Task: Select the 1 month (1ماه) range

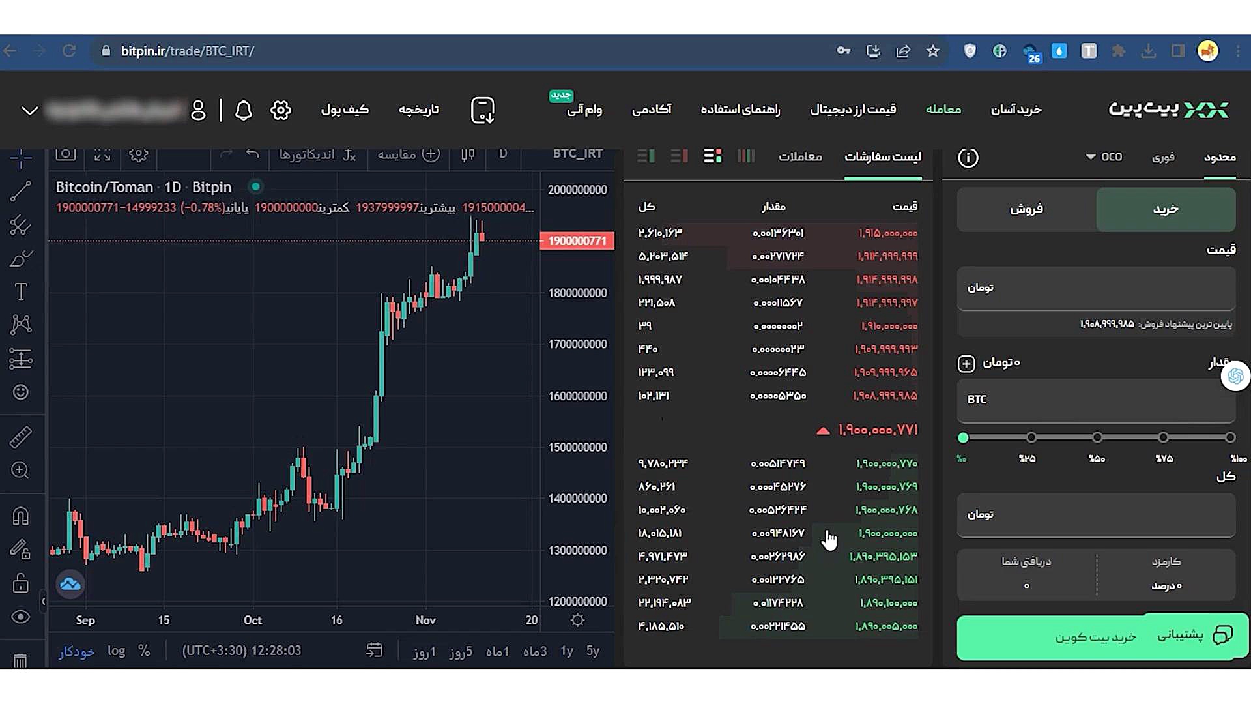Action: (x=497, y=651)
